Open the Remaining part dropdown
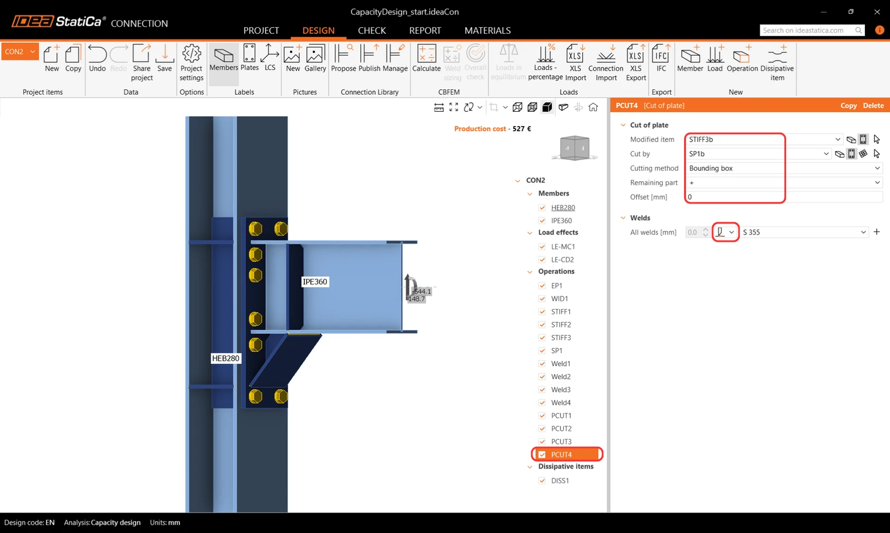Image resolution: width=890 pixels, height=533 pixels. pos(877,182)
